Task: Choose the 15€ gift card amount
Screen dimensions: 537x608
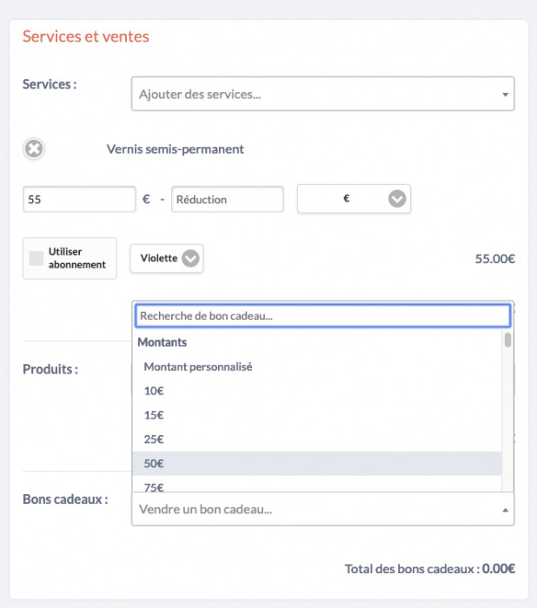Action: [x=155, y=415]
